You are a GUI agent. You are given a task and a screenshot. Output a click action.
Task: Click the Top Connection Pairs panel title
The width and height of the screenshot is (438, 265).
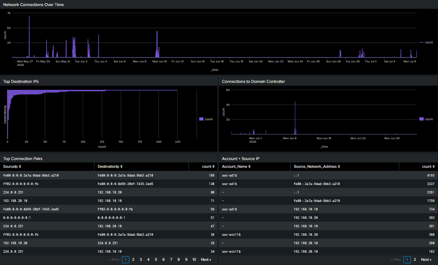tap(23, 159)
